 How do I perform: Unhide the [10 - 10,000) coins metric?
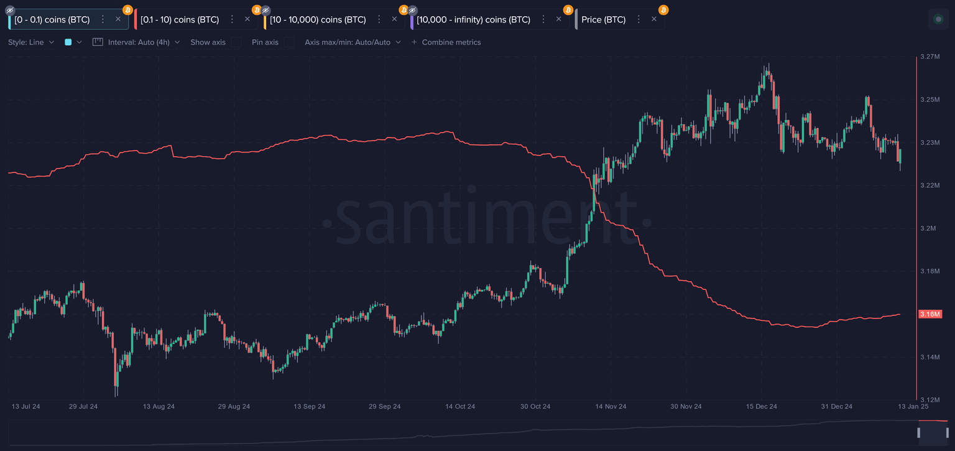(x=265, y=10)
